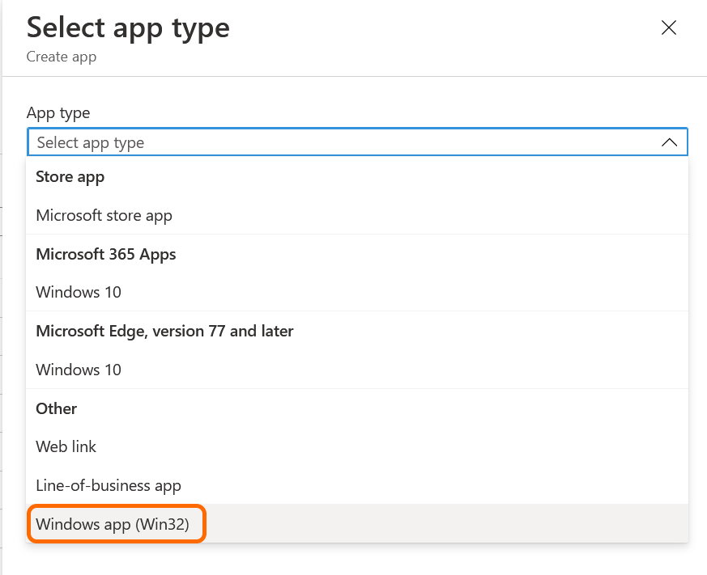Close the Select app type panel
Image resolution: width=707 pixels, height=575 pixels.
pos(668,28)
